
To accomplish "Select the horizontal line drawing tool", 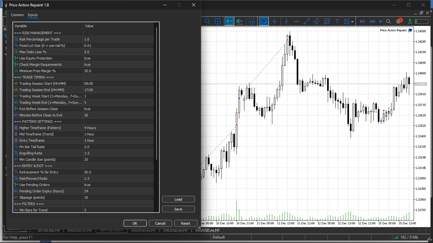I will [x=296, y=22].
